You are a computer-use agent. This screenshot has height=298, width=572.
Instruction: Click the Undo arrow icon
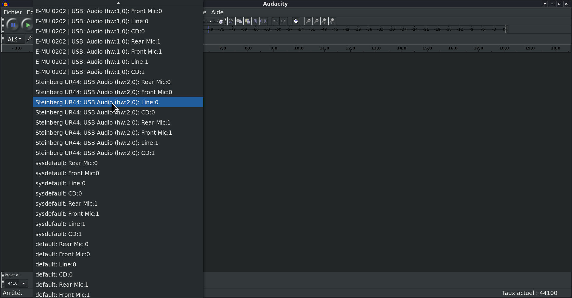(276, 21)
